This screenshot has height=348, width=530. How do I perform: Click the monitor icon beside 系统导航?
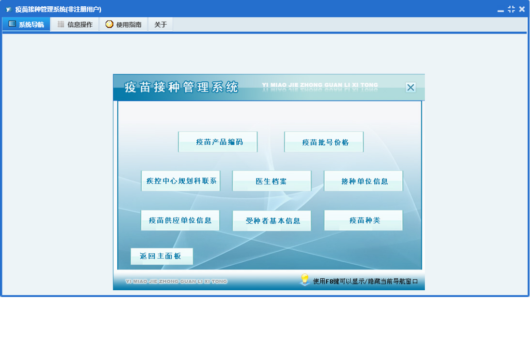(x=12, y=24)
